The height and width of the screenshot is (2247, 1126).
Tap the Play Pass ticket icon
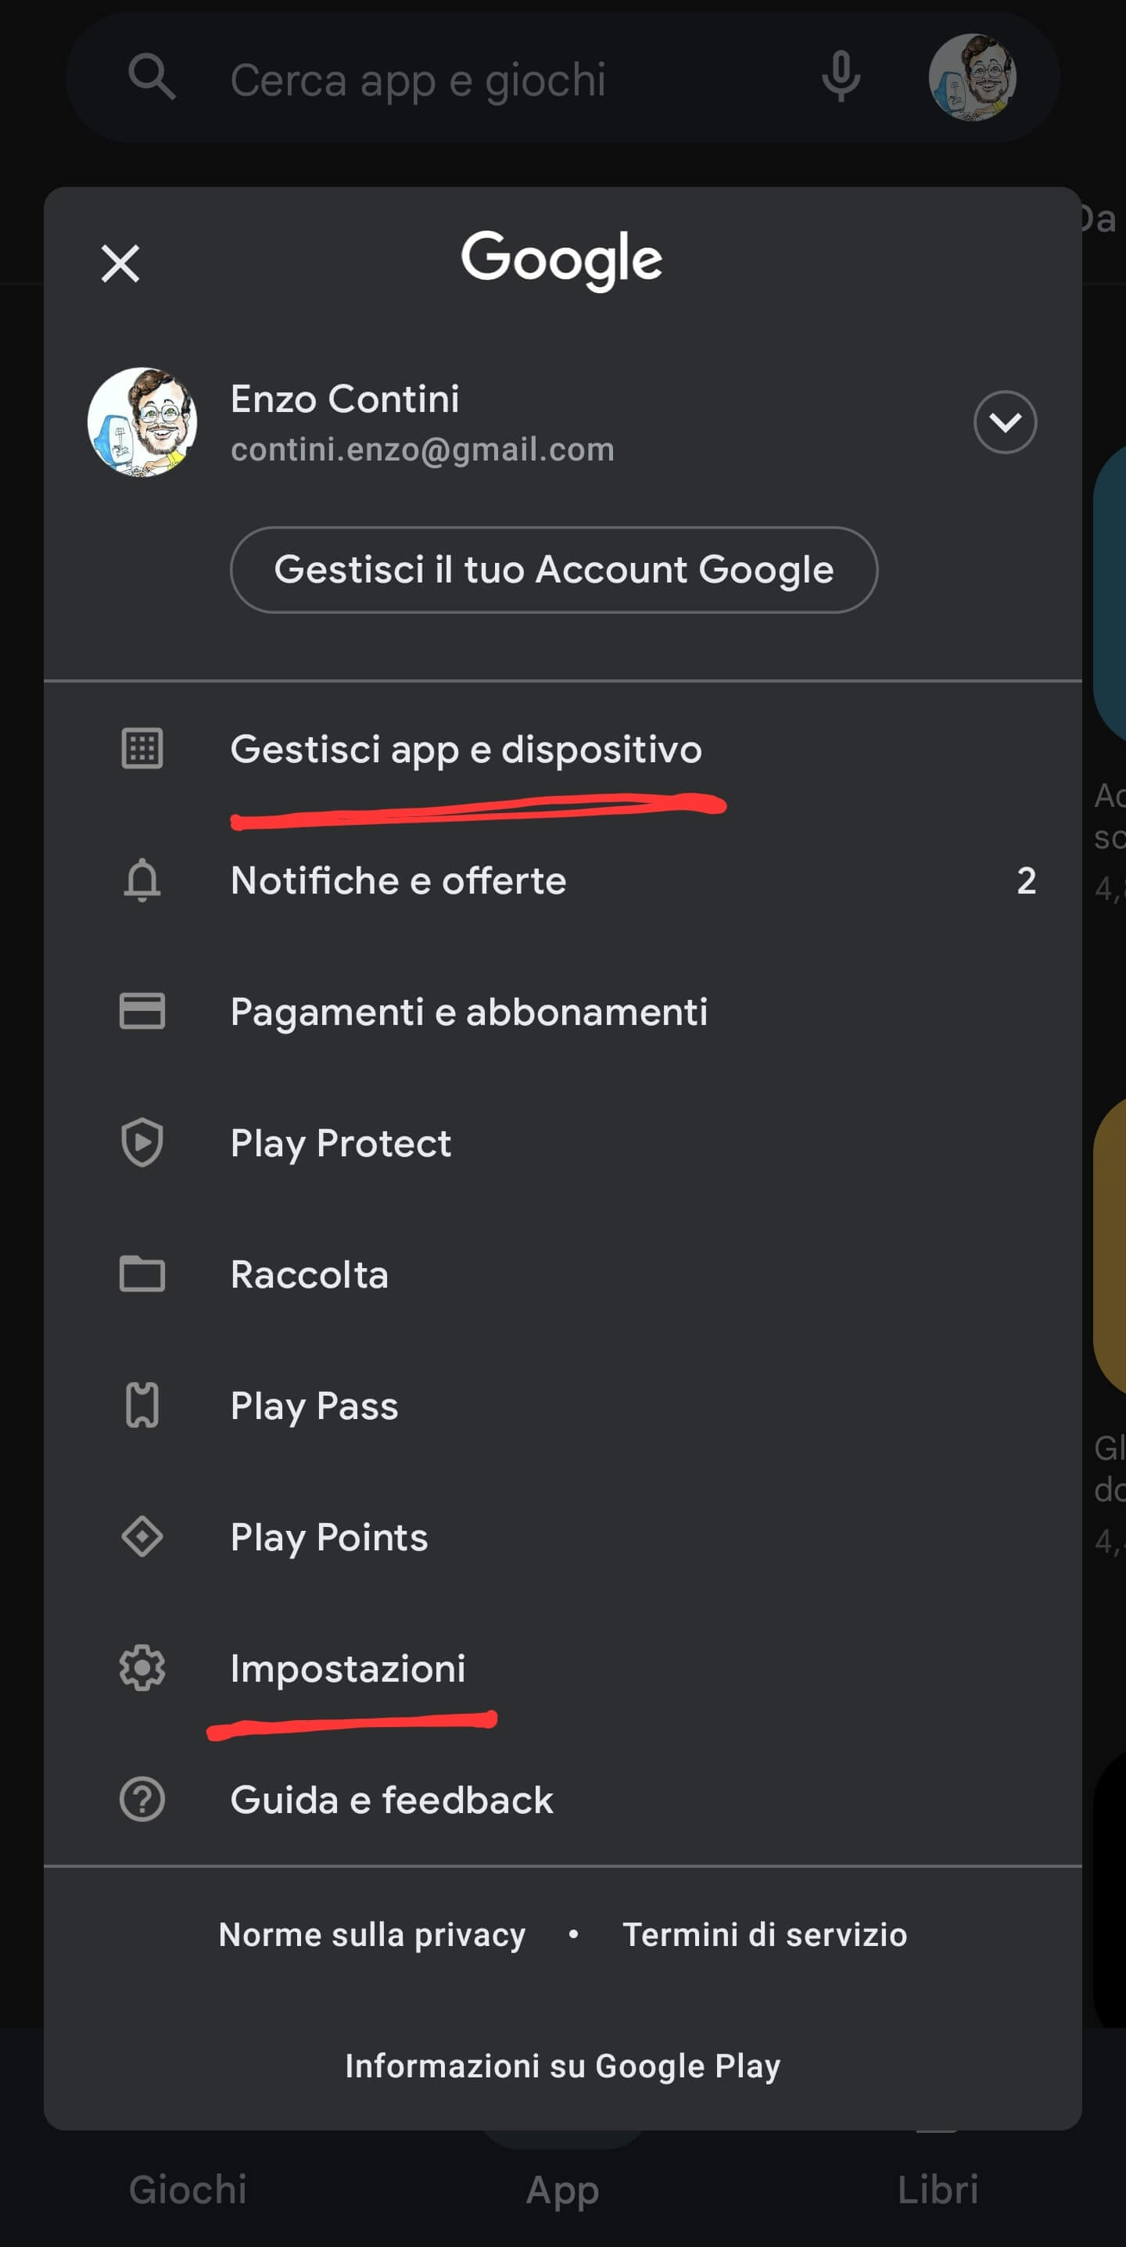click(x=142, y=1405)
